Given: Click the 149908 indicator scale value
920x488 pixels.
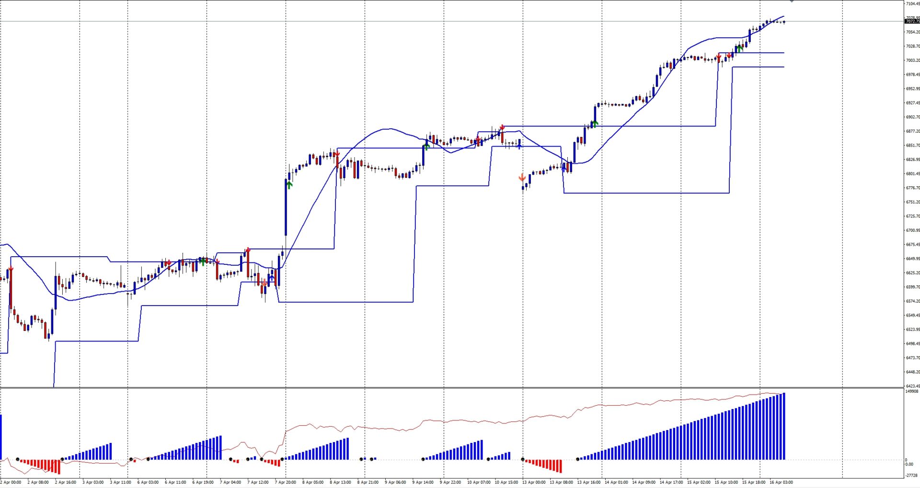Looking at the screenshot, I should [911, 391].
